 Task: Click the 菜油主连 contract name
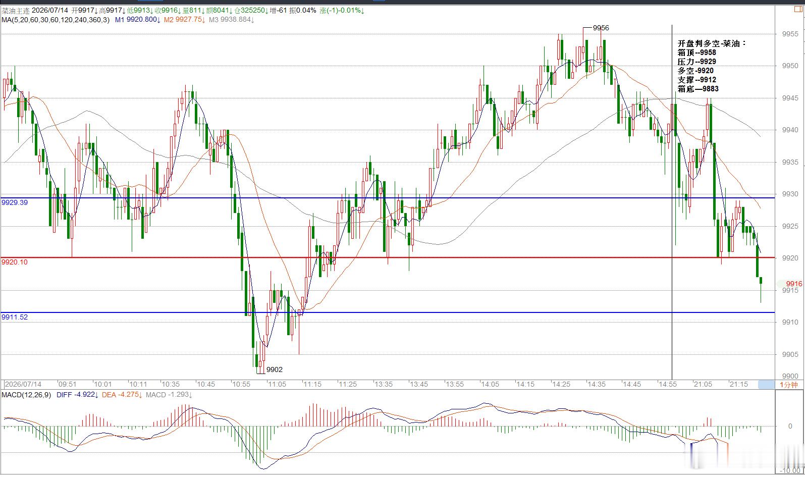click(17, 11)
